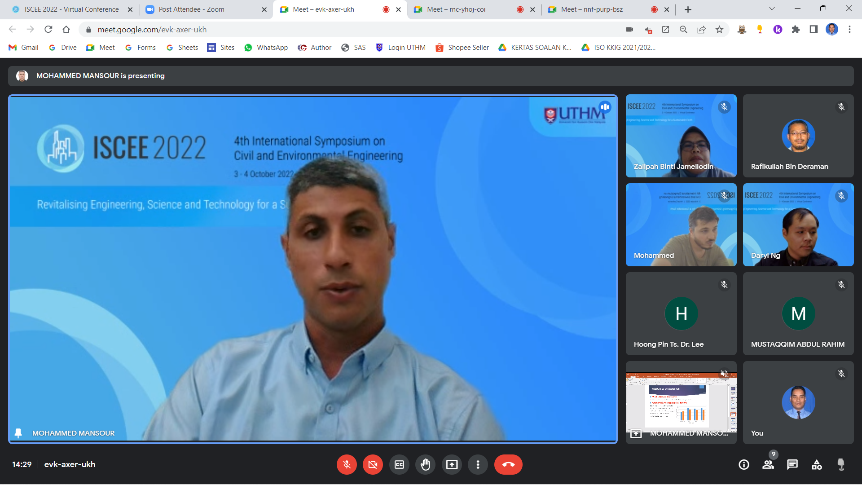
Task: Open Drive bookmark
Action: (x=63, y=48)
